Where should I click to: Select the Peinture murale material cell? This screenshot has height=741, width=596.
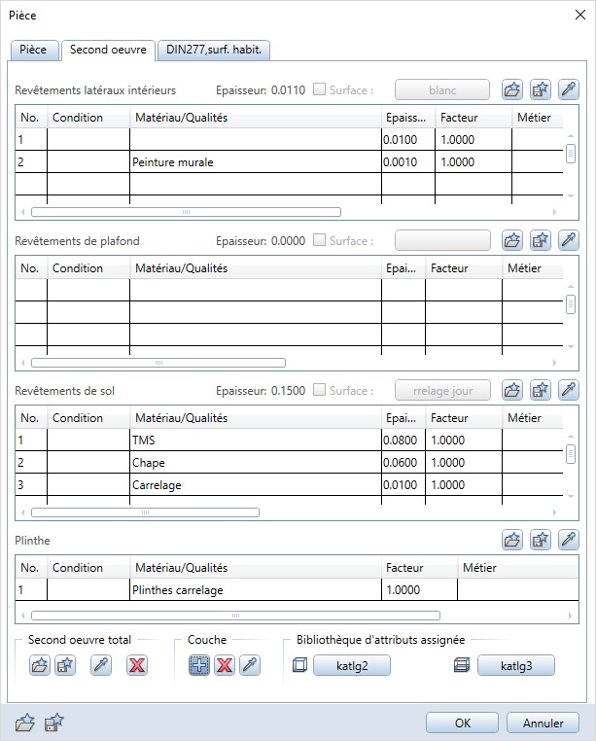pos(256,162)
